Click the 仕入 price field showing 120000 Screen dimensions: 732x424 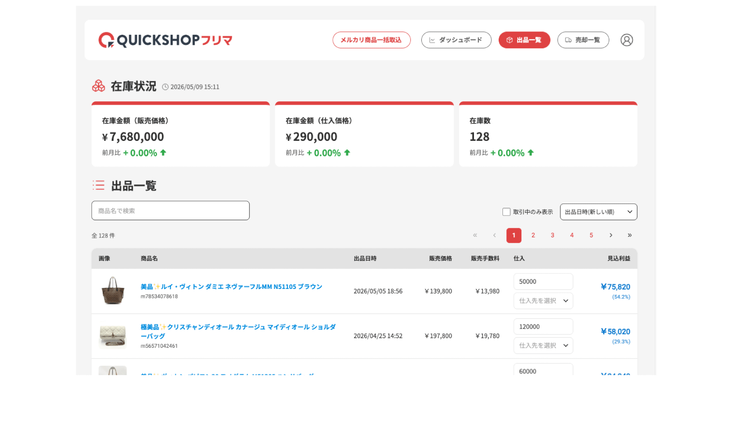(x=543, y=327)
